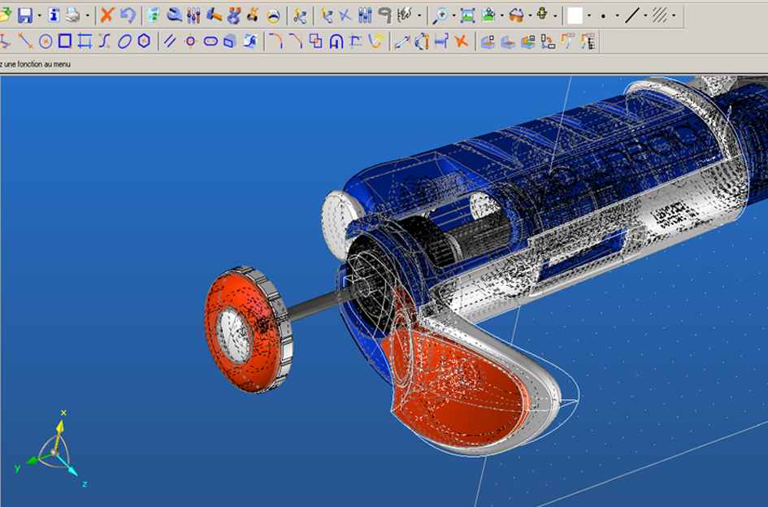Click the orange X icon in second toolbar

461,41
